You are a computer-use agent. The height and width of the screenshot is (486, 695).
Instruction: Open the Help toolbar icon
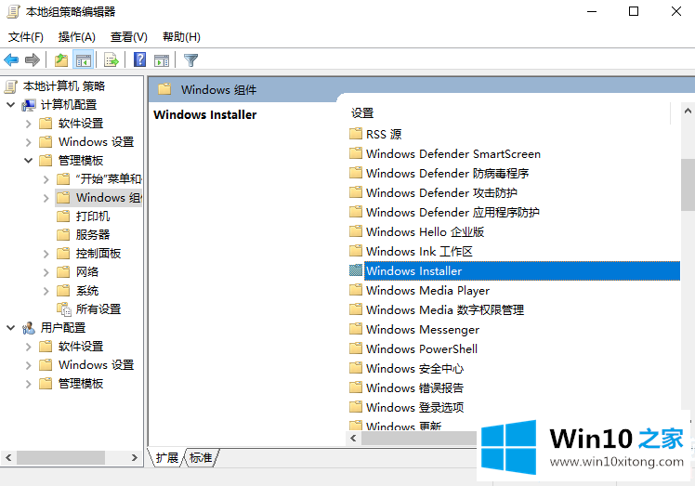(x=140, y=59)
